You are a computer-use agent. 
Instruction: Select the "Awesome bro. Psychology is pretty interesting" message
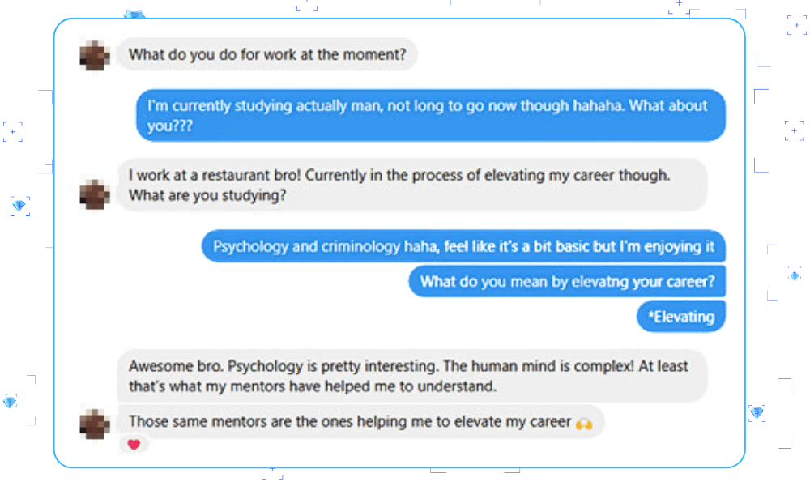coord(411,376)
